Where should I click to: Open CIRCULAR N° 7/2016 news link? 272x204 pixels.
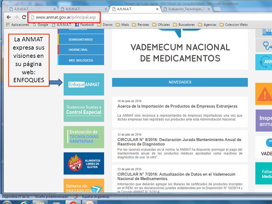tap(176, 177)
